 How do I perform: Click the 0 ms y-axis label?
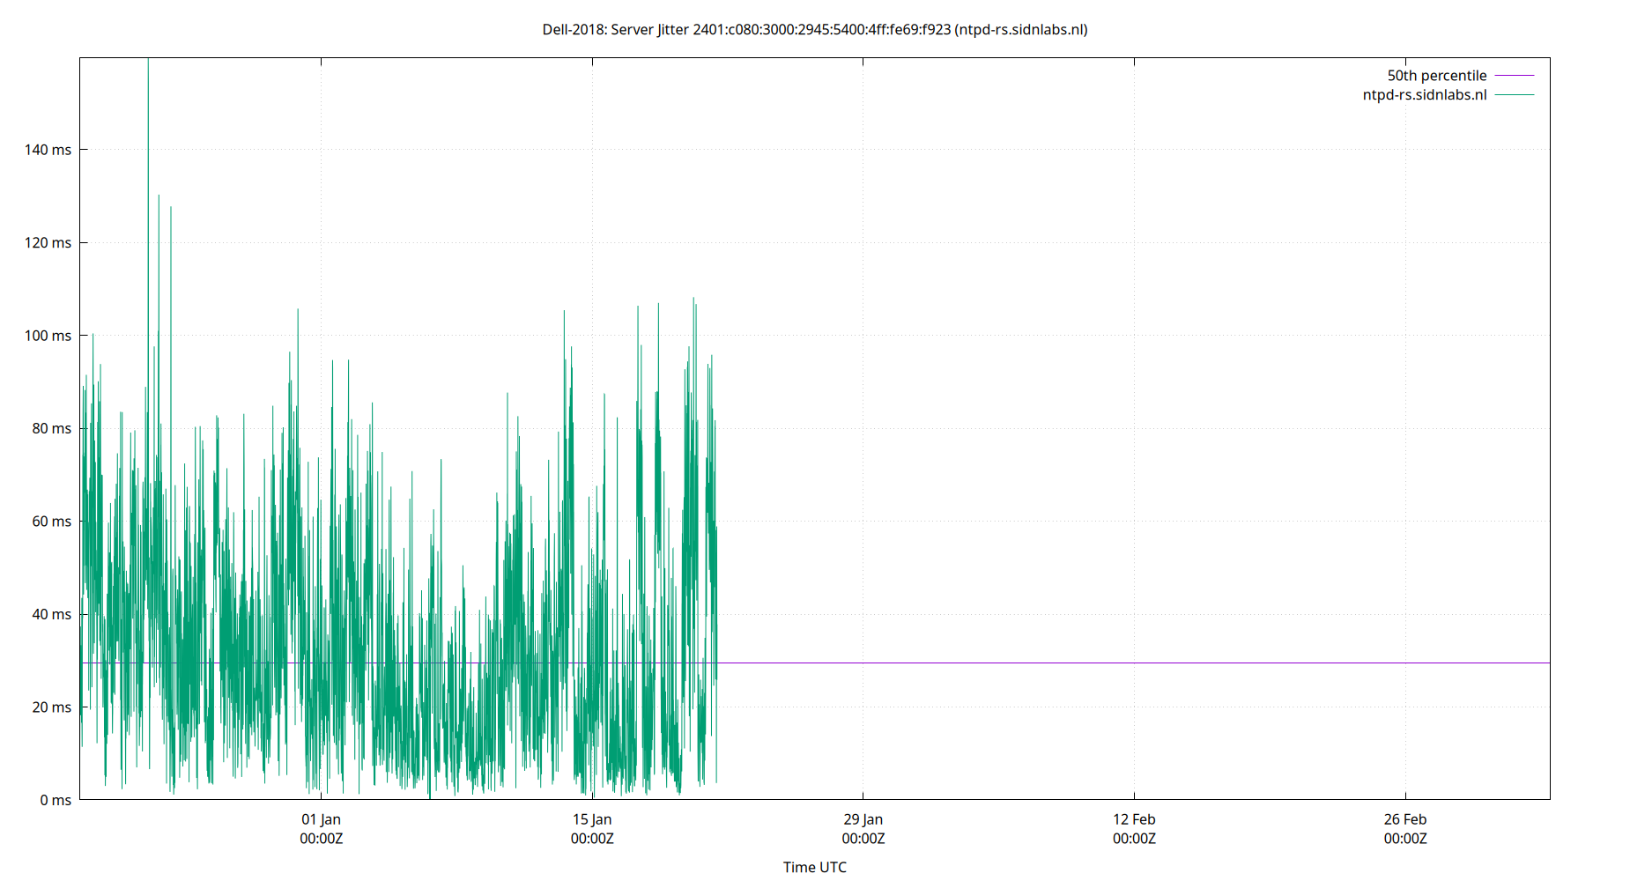click(x=53, y=800)
